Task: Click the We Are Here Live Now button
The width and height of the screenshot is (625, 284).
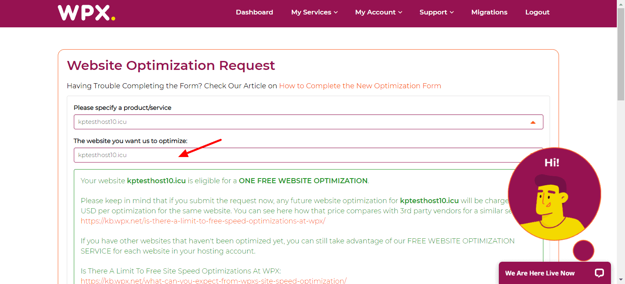Action: 539,273
